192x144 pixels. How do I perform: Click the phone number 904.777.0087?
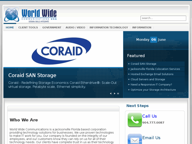153,123
